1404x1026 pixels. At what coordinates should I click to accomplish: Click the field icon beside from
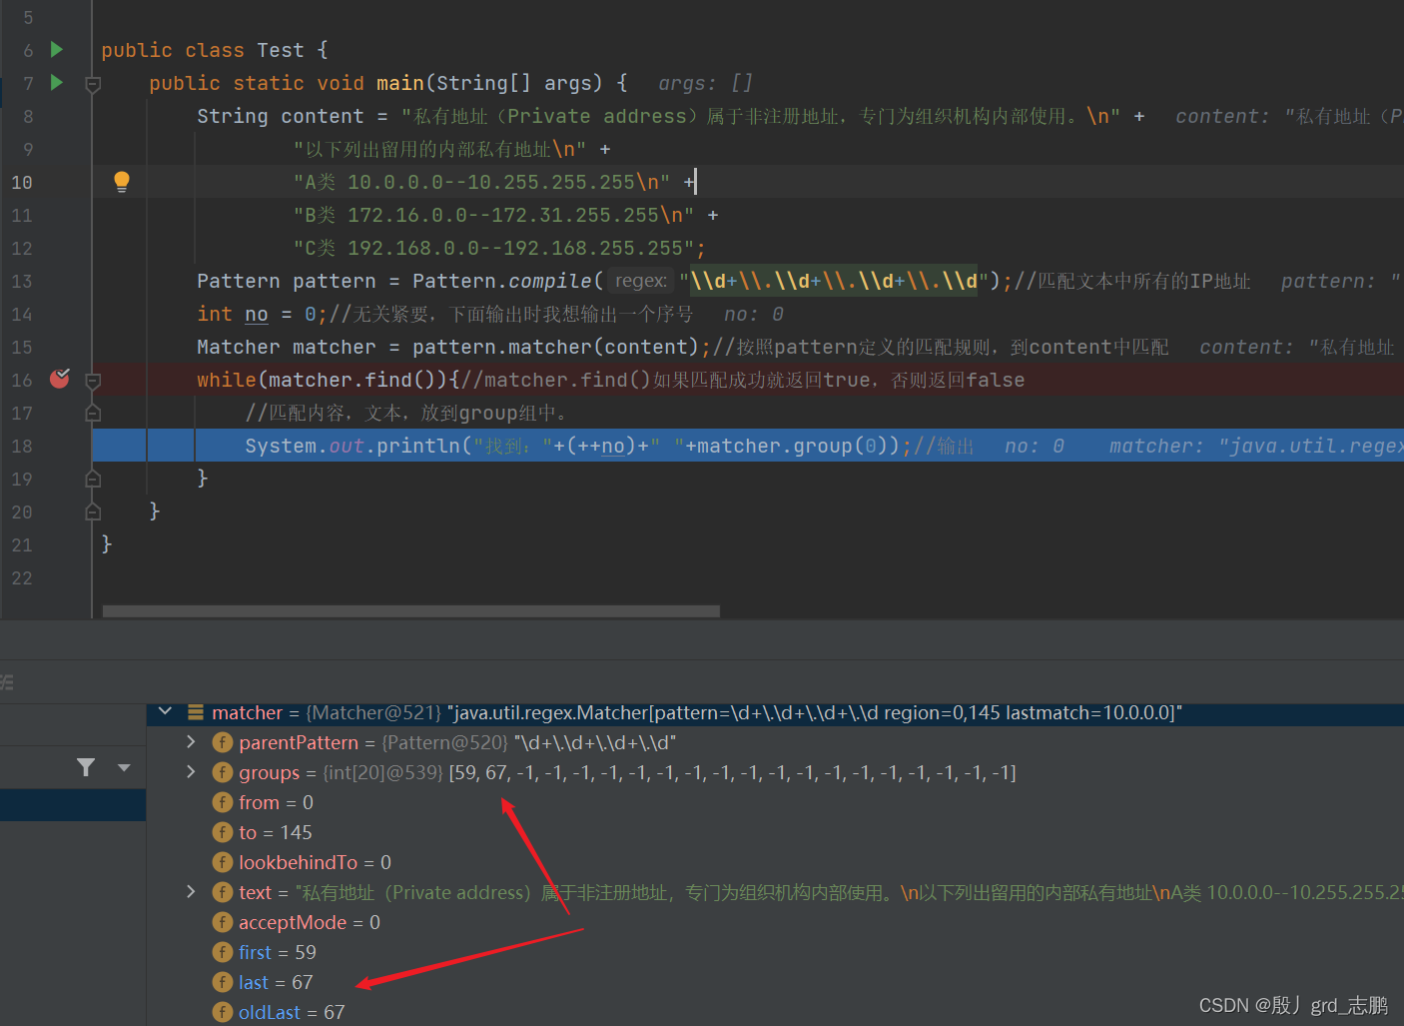(x=223, y=802)
